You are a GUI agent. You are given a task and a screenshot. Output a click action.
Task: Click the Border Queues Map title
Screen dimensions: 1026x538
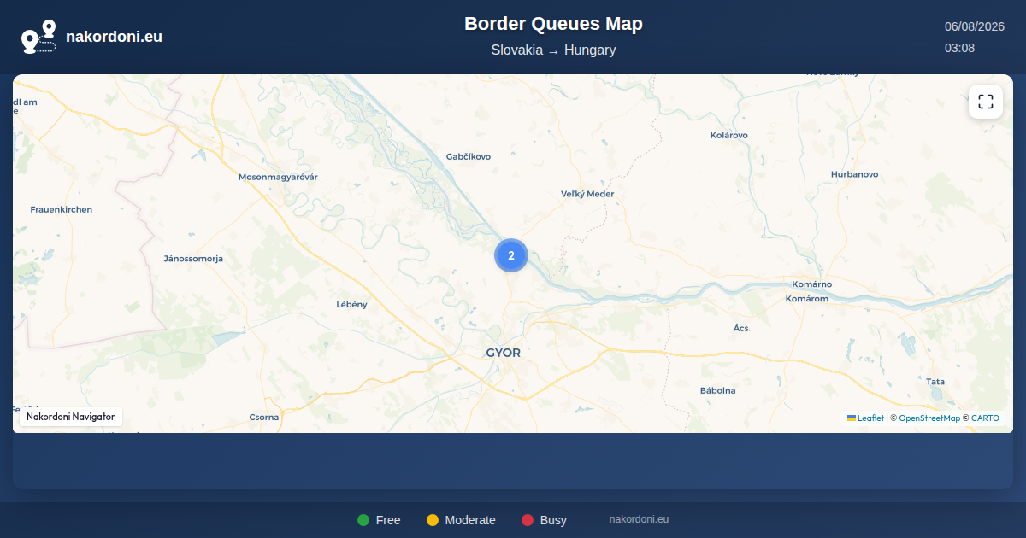click(553, 24)
